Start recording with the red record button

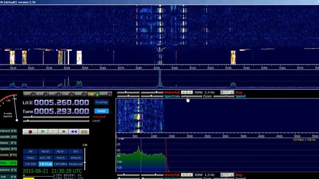pyautogui.click(x=30, y=132)
